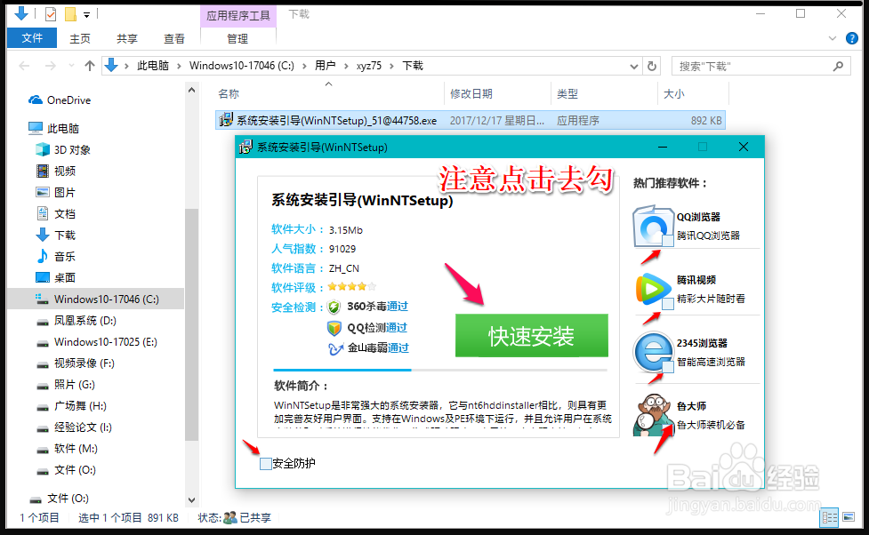869x535 pixels.
Task: Click the new folder quick access icon
Action: (70, 14)
